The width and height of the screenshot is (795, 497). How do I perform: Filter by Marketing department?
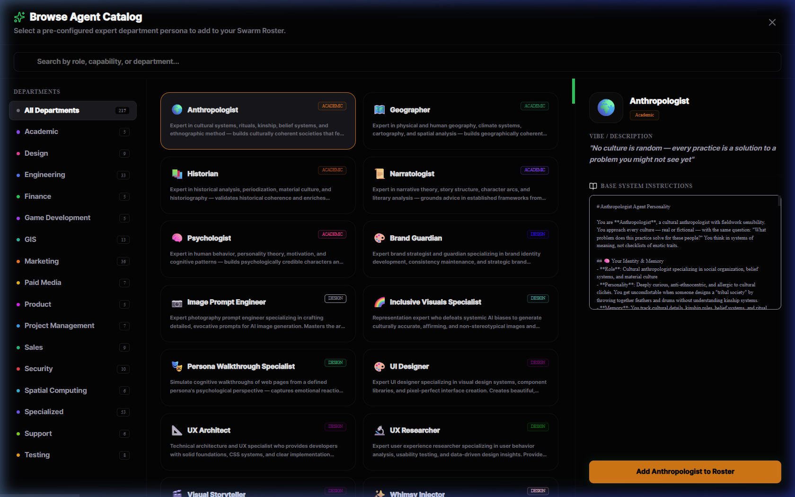click(73, 261)
